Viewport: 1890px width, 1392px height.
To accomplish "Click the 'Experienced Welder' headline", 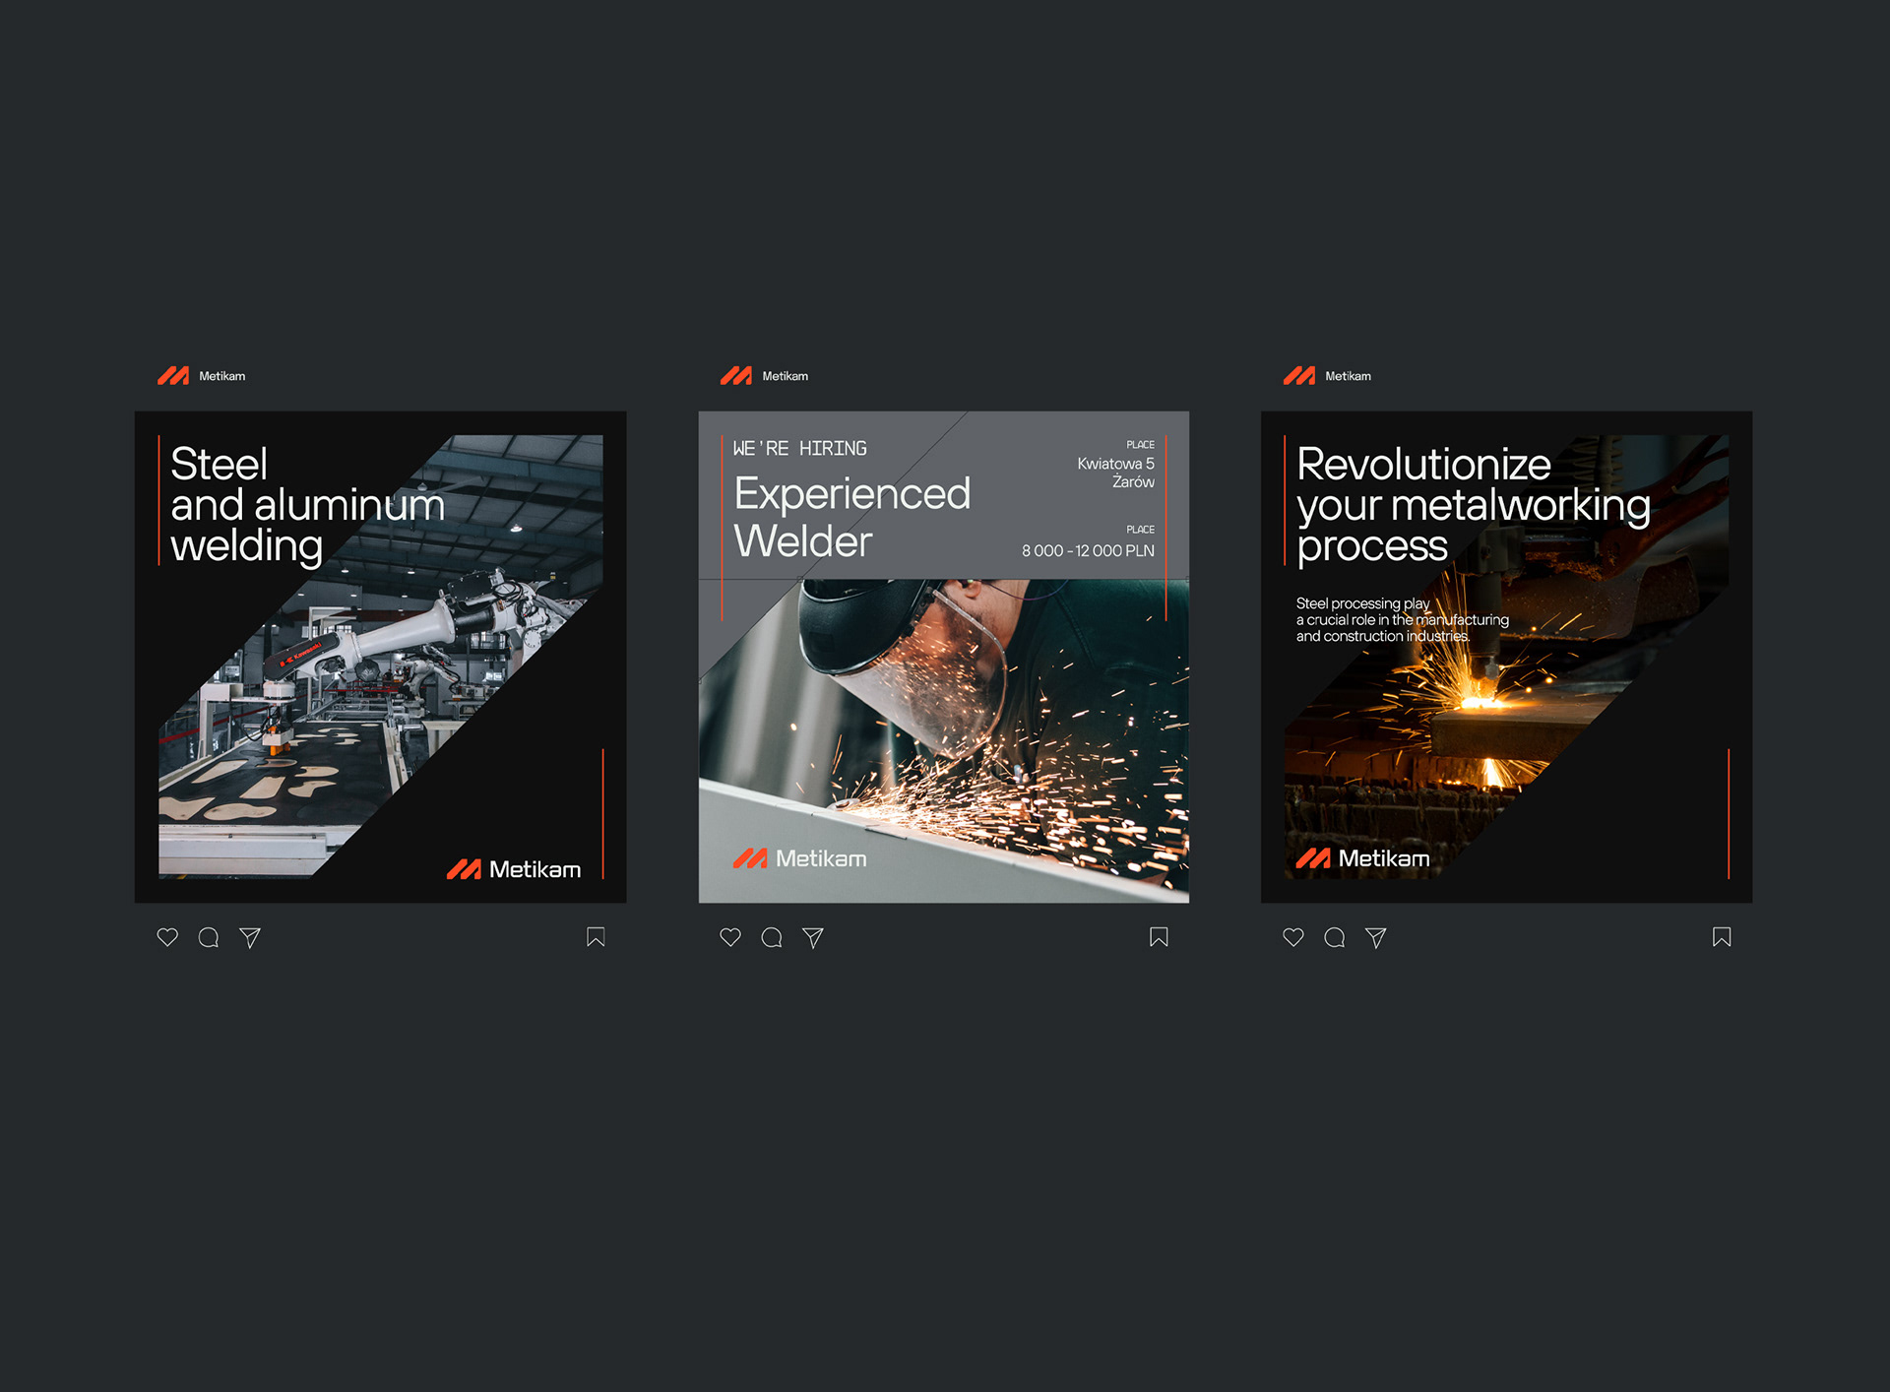I will [852, 517].
